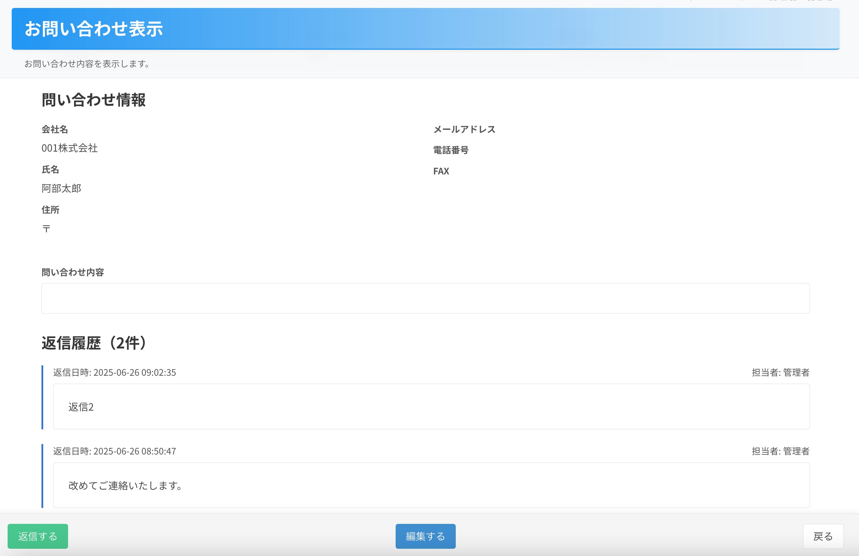Click the company name 001株式会社
Image resolution: width=859 pixels, height=556 pixels.
coord(70,148)
